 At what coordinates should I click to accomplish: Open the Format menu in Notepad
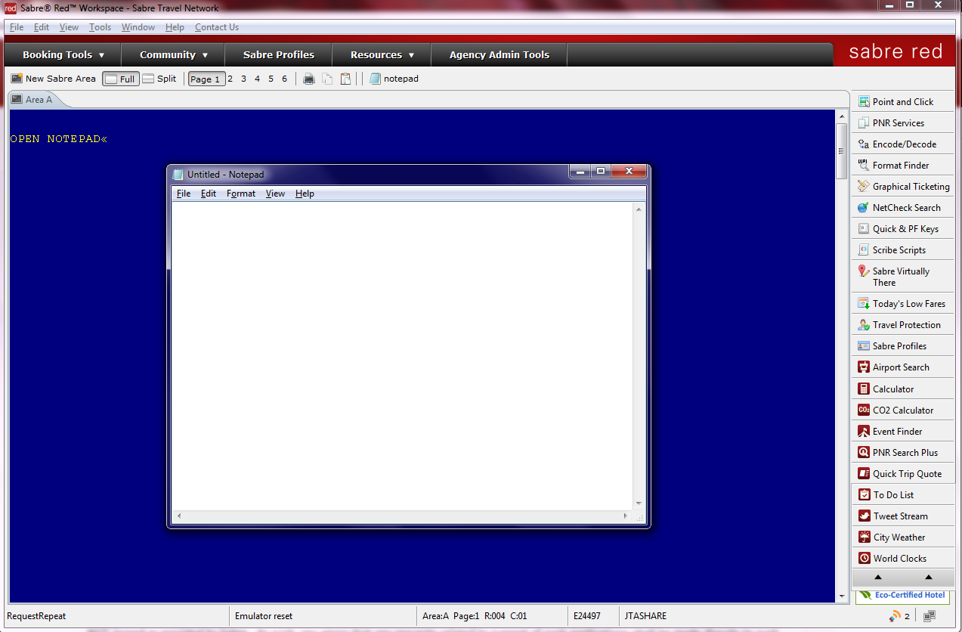tap(240, 194)
